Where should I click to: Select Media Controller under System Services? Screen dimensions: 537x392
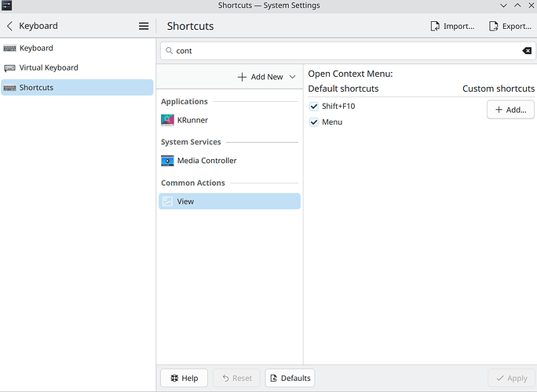click(x=229, y=161)
